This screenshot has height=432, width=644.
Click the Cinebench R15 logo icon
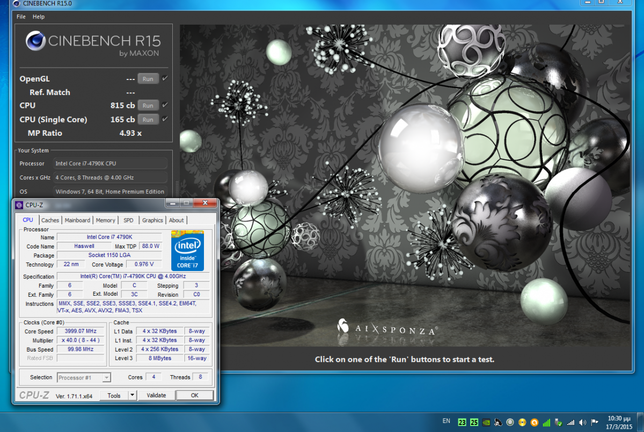(35, 41)
